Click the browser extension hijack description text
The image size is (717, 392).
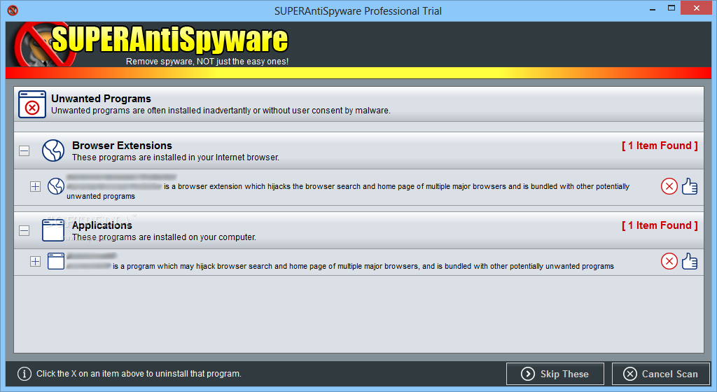tap(348, 191)
